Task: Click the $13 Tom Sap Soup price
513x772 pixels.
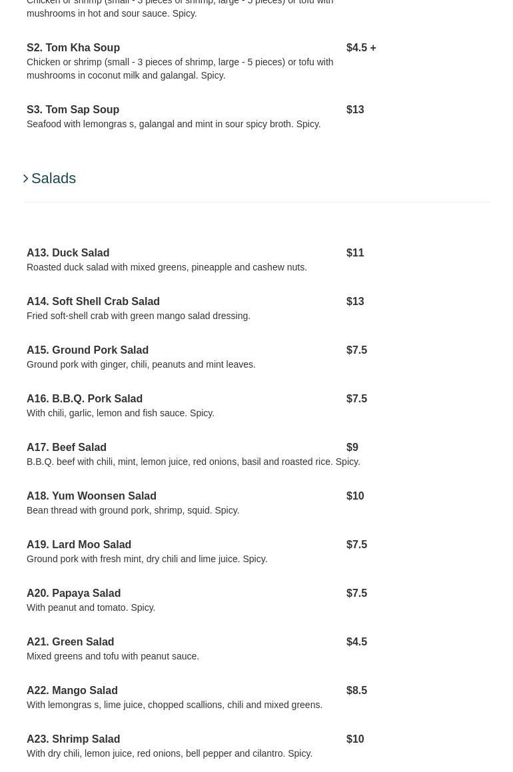Action: (355, 110)
